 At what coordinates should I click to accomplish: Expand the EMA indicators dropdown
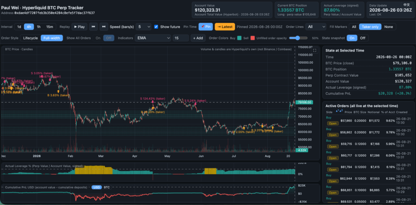(x=153, y=38)
